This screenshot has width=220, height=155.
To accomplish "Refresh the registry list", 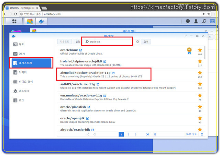I will pyautogui.click(x=202, y=134).
